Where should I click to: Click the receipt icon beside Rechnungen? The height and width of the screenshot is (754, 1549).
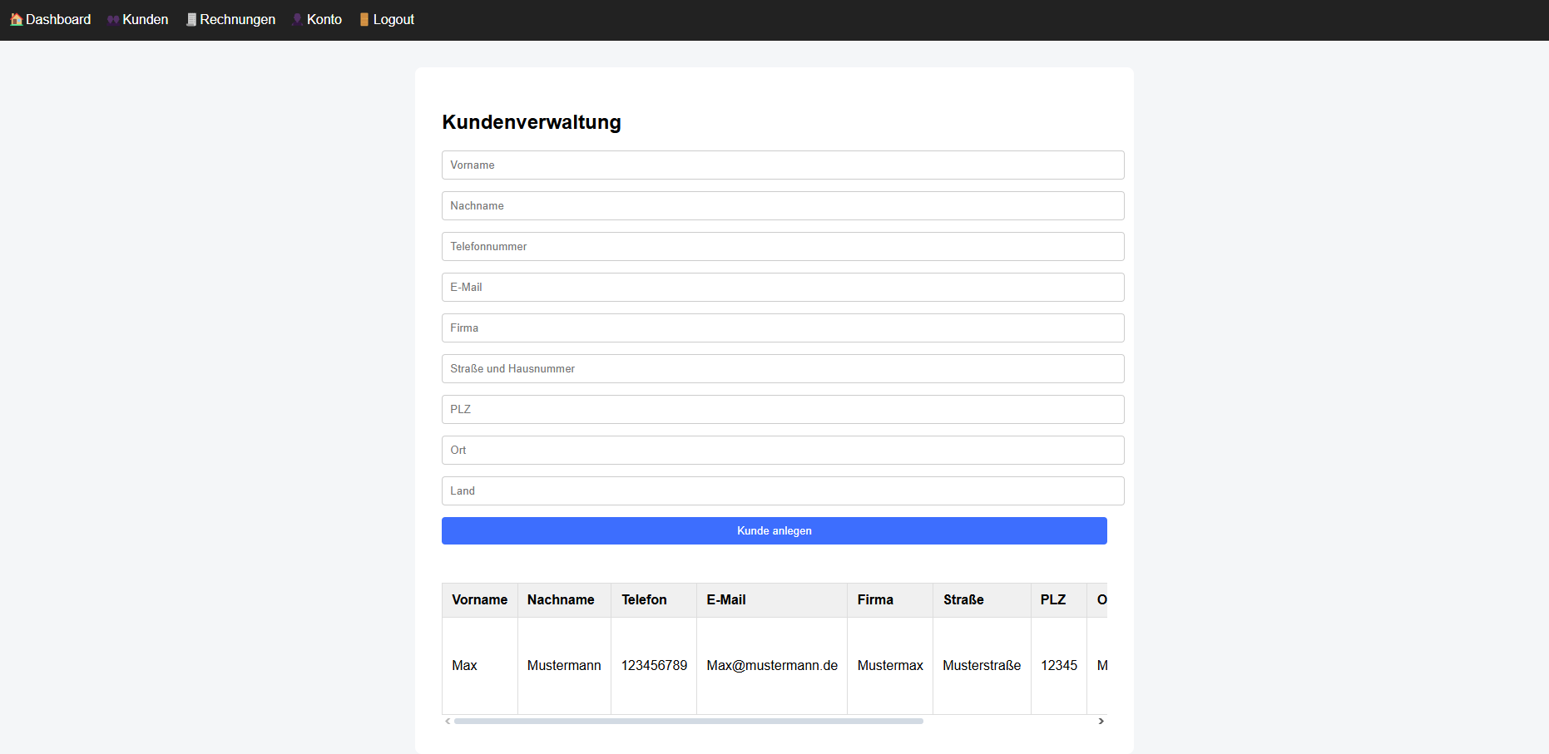pyautogui.click(x=191, y=19)
